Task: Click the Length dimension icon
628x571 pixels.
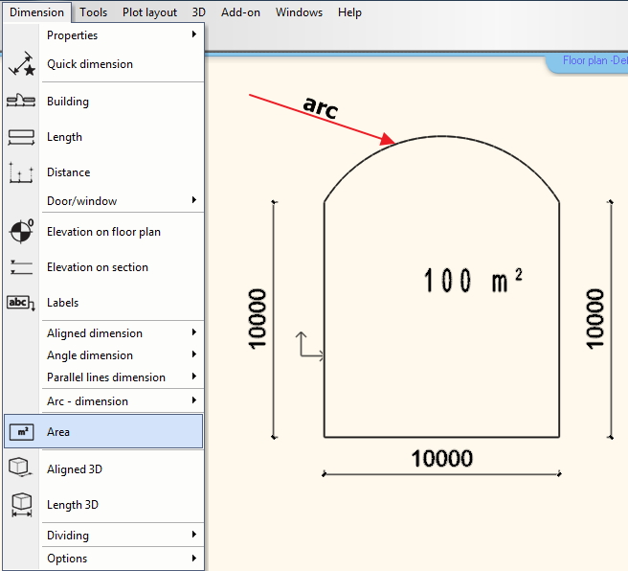Action: [21, 137]
